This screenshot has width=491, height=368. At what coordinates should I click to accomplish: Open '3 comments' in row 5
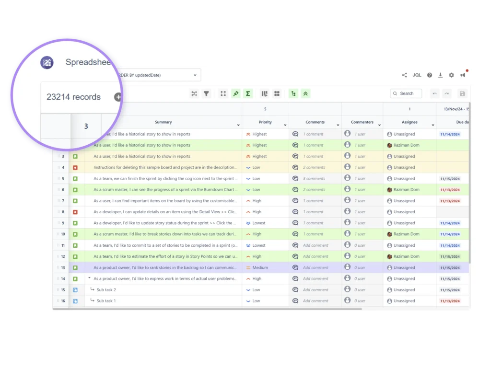pyautogui.click(x=314, y=179)
